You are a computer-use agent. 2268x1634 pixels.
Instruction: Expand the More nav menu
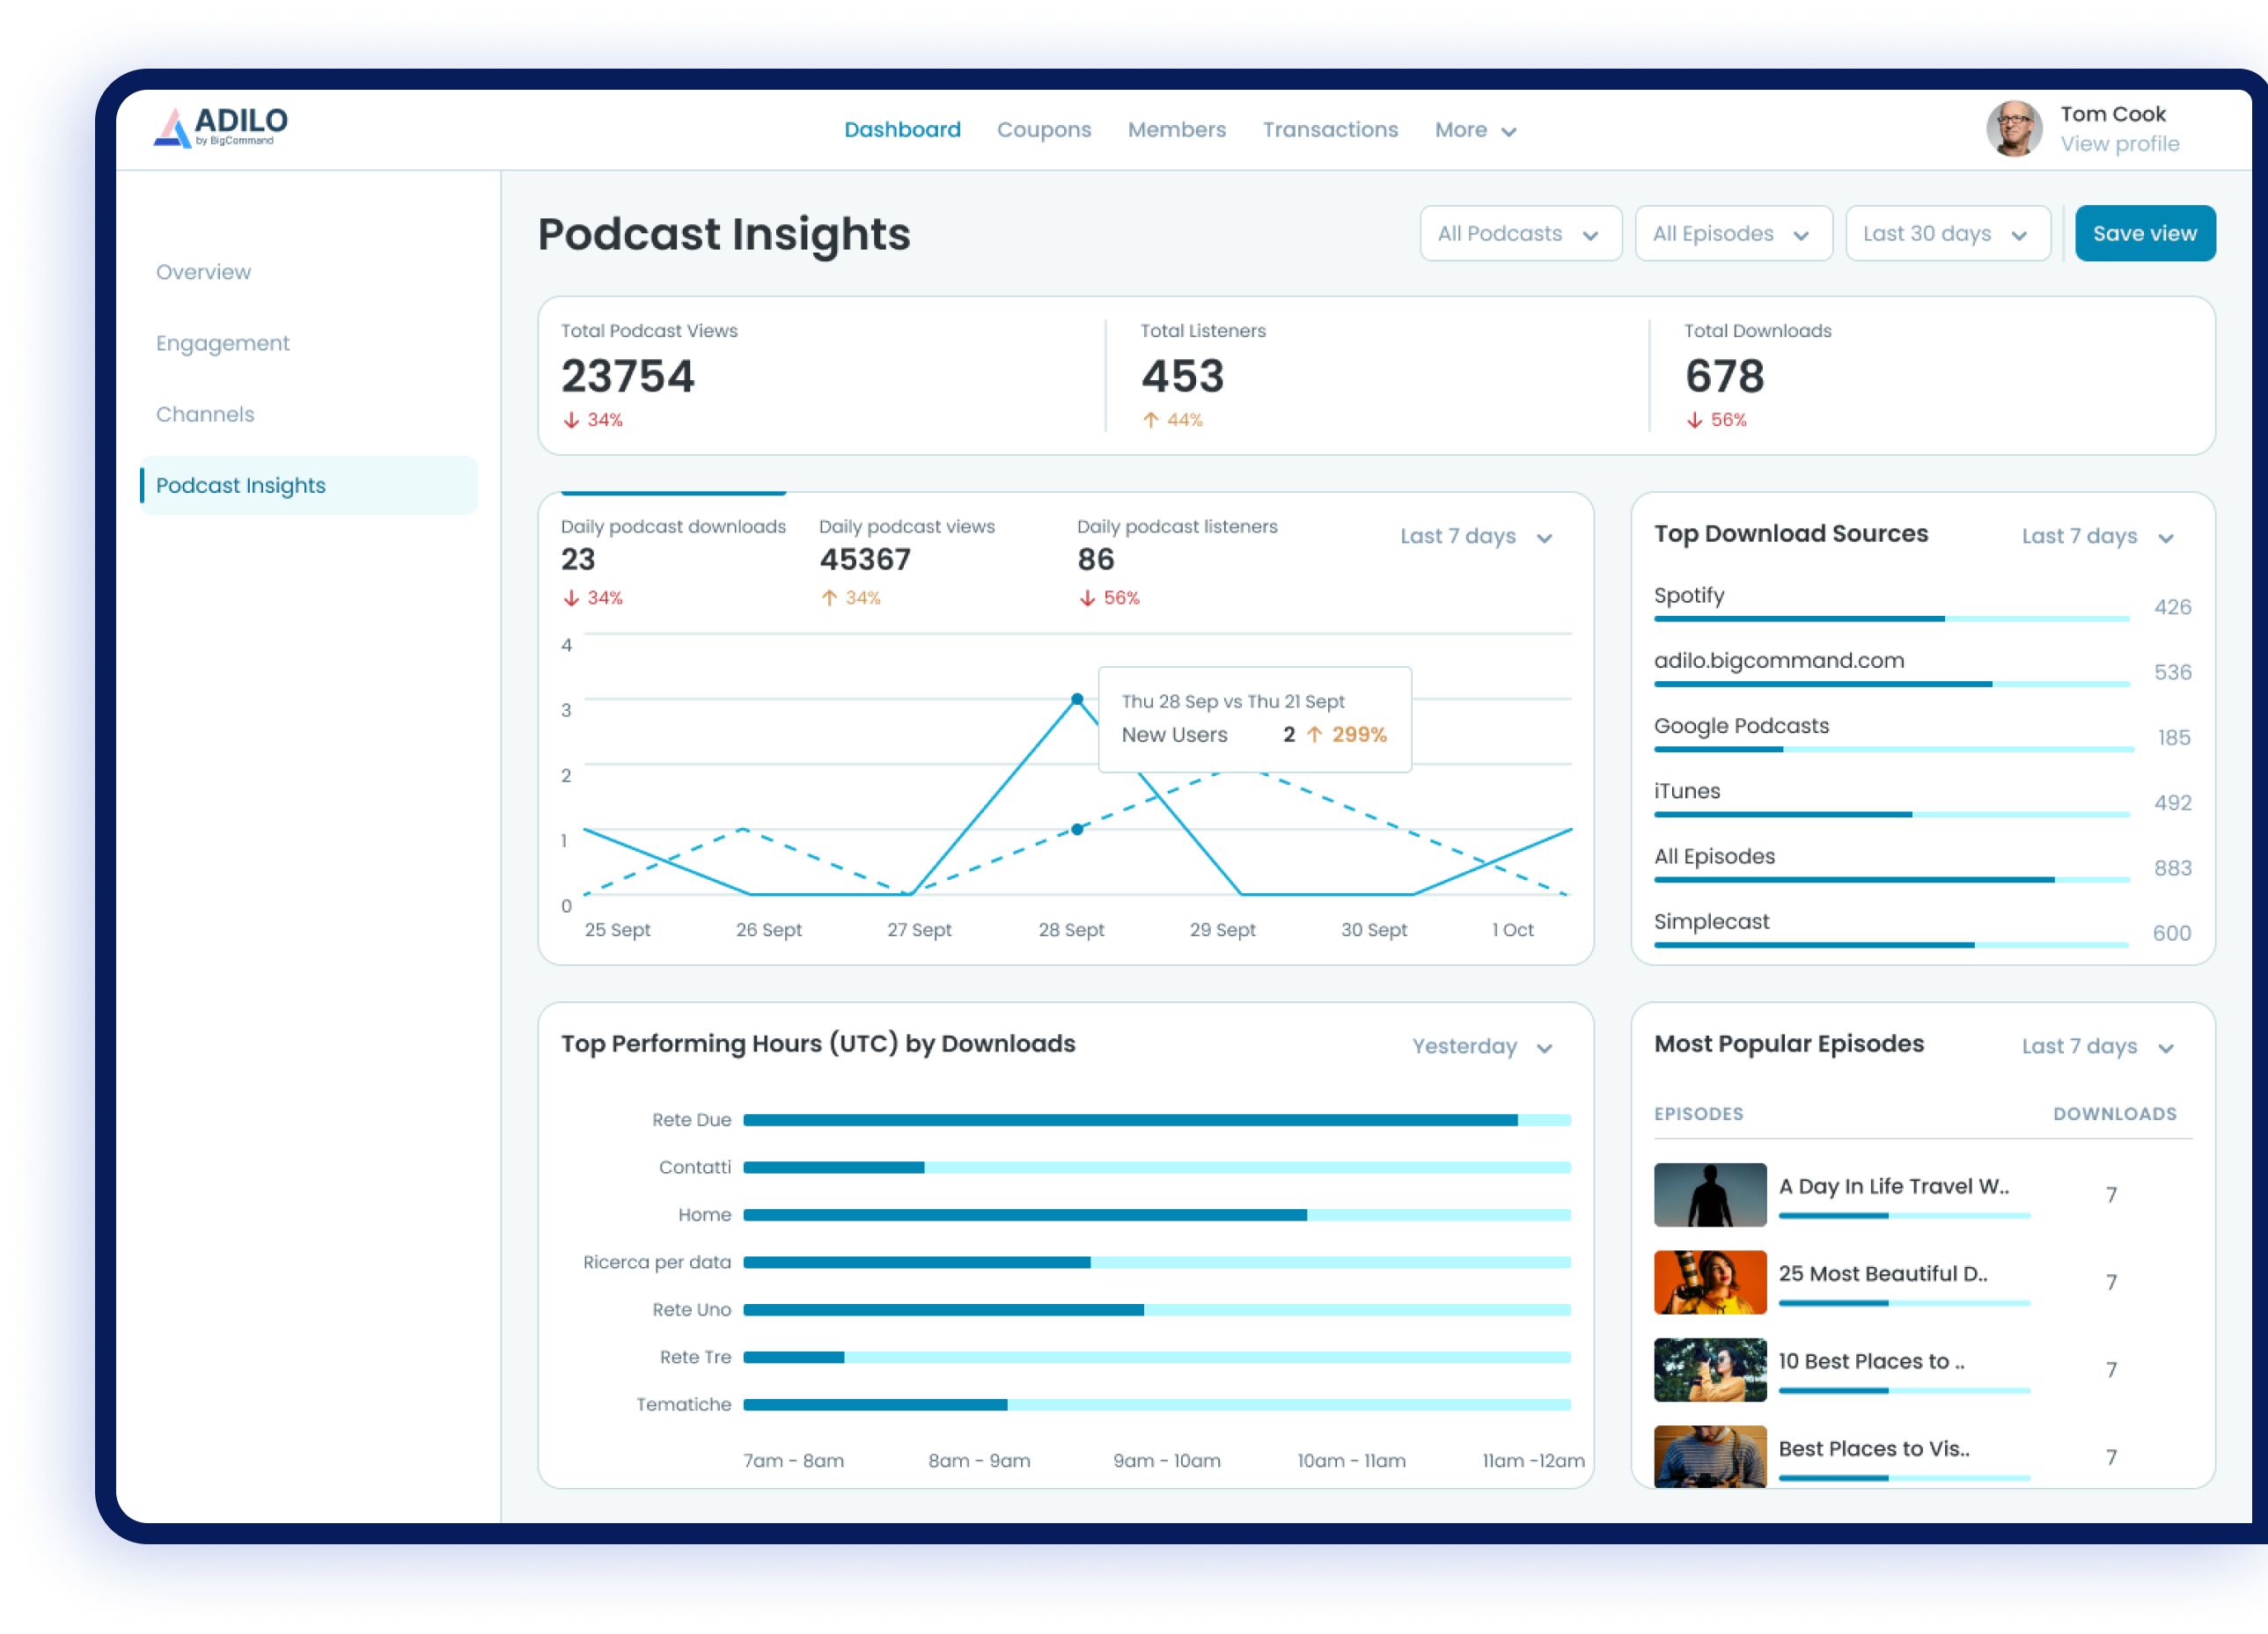1475,130
